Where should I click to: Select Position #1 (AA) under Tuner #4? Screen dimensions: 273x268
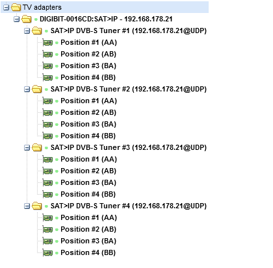(x=88, y=217)
